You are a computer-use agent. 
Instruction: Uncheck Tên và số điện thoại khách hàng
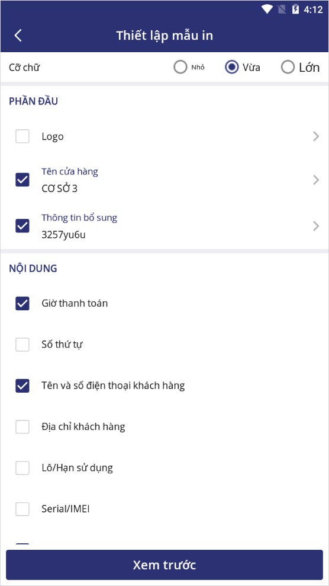pos(22,386)
